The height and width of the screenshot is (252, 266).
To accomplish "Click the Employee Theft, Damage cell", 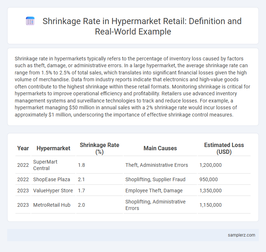I will coord(160,191).
